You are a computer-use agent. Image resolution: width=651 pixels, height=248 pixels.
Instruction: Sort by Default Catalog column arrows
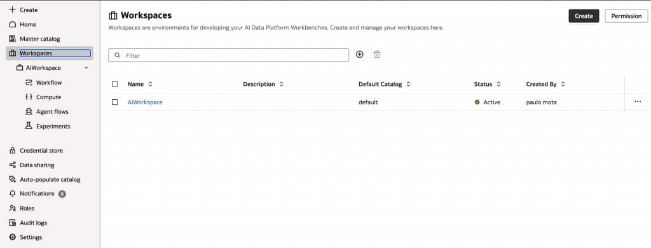coord(409,84)
